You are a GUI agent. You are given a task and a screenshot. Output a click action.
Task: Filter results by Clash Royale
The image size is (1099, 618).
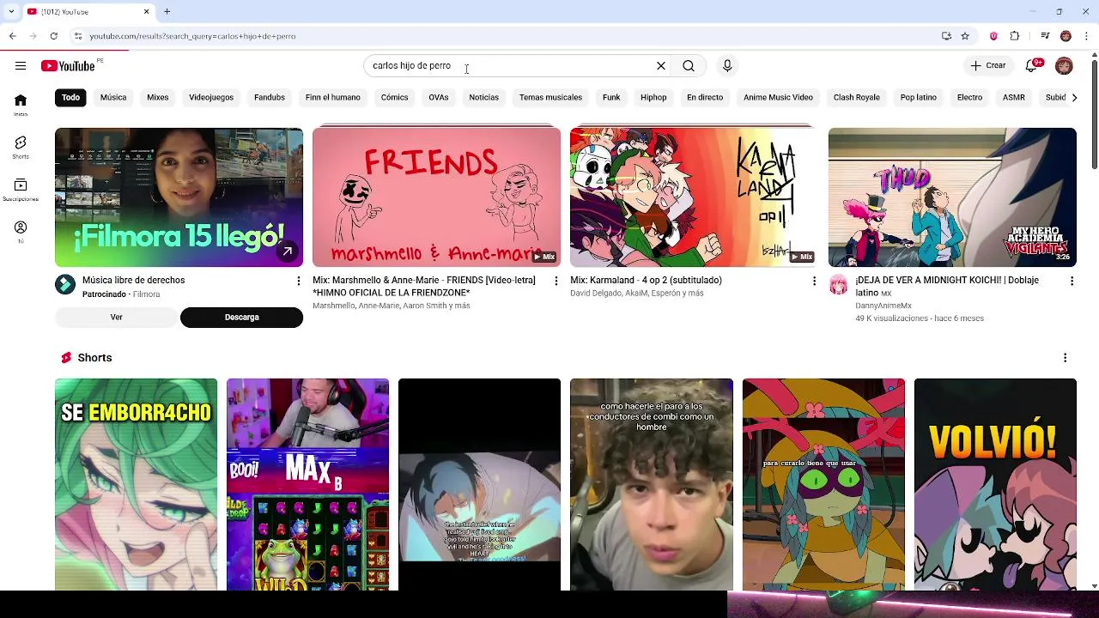coord(857,97)
